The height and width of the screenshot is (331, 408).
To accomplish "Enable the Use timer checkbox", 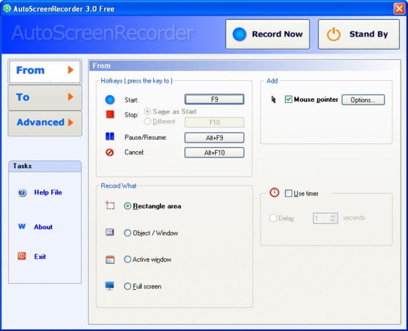I will [x=288, y=193].
